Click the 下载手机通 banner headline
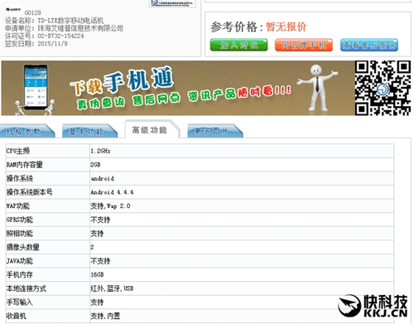414x324 pixels. point(122,80)
